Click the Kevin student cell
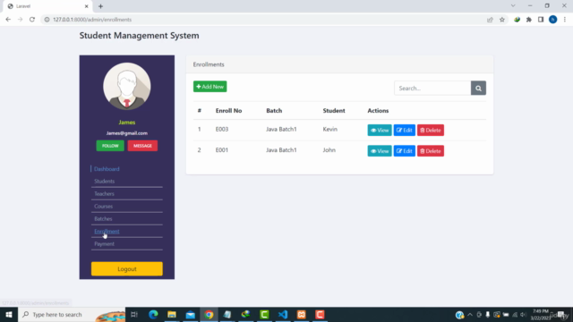This screenshot has height=322, width=573. pos(330,129)
